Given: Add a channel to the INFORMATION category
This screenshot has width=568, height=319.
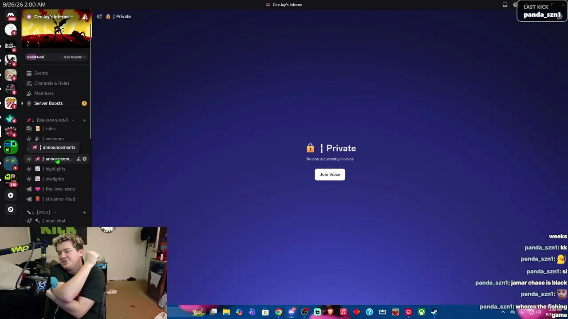Looking at the screenshot, I should tap(85, 120).
